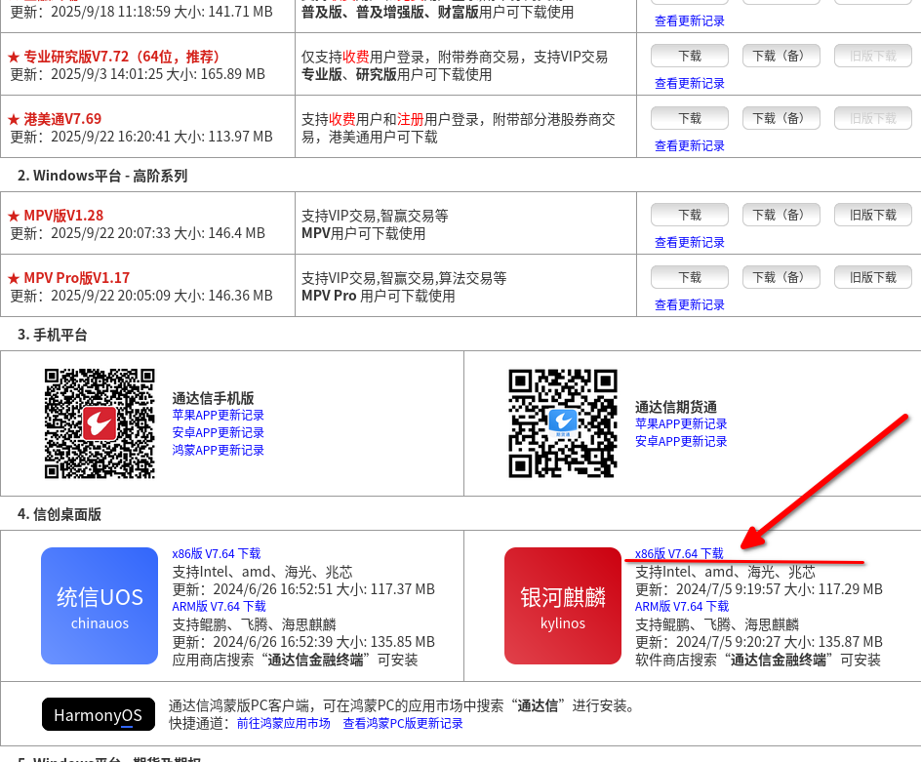Open 查看鸿蒙PC版更新记录 link
This screenshot has width=921, height=762.
click(x=402, y=723)
